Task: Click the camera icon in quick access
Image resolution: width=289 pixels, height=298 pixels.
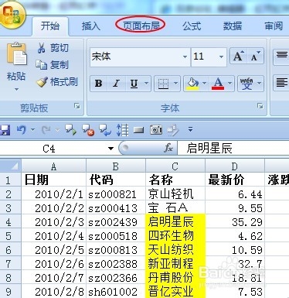Action: [x=156, y=130]
